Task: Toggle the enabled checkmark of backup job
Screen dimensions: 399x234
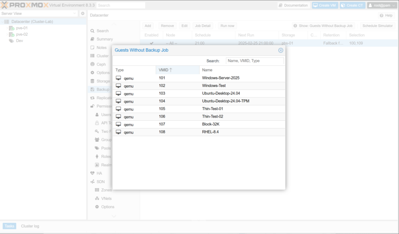Action: 152,43
